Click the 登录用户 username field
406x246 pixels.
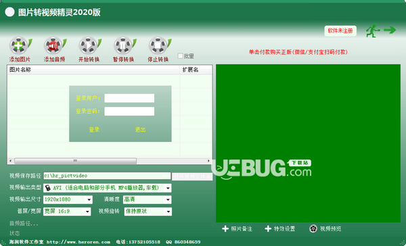(129, 98)
